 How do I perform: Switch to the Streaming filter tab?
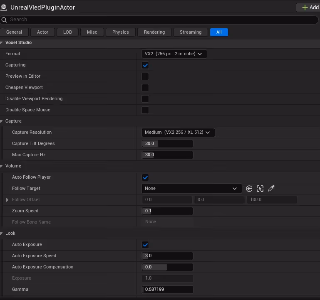tap(191, 32)
